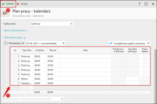Click Przekrocz... n.dobowa column header
157x104 pixels.
[x=119, y=50]
